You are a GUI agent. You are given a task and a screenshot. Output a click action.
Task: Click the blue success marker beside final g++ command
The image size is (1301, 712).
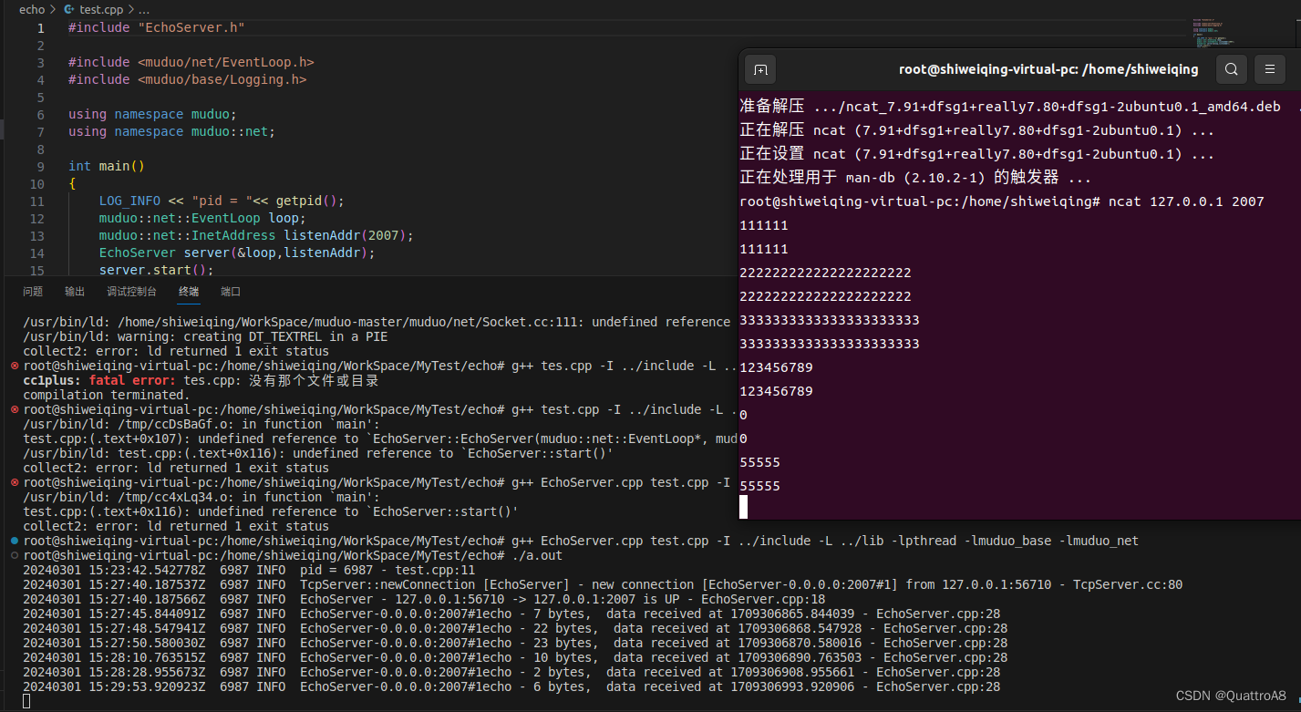pyautogui.click(x=15, y=541)
